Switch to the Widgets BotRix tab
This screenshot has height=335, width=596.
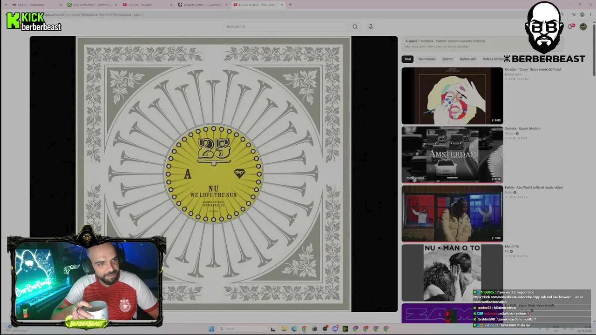click(203, 5)
